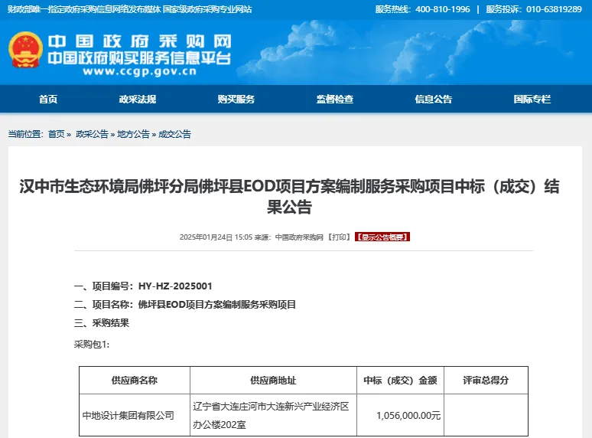Click the 供应商地址 column header

tap(273, 380)
